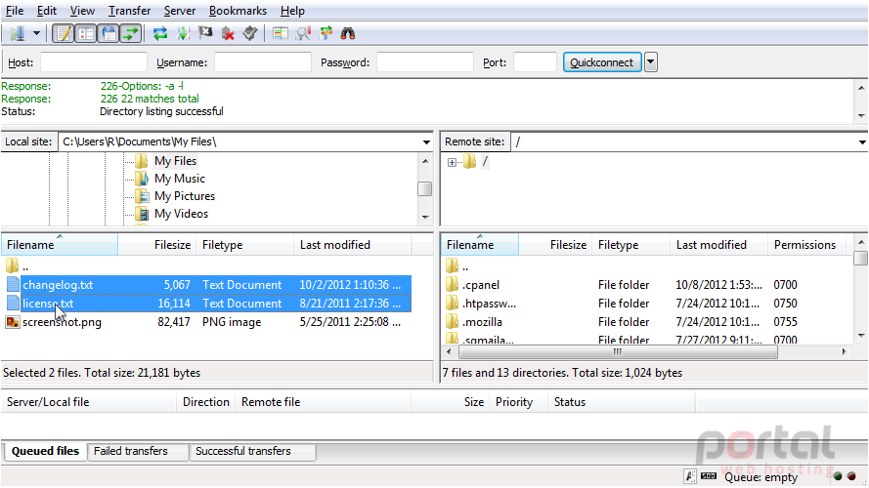Click the screenshot.png image file icon

tap(13, 322)
